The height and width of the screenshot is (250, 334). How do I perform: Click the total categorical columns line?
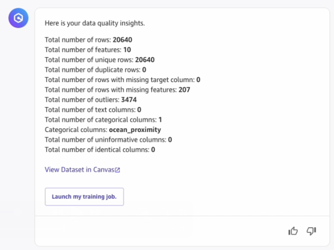pos(103,120)
